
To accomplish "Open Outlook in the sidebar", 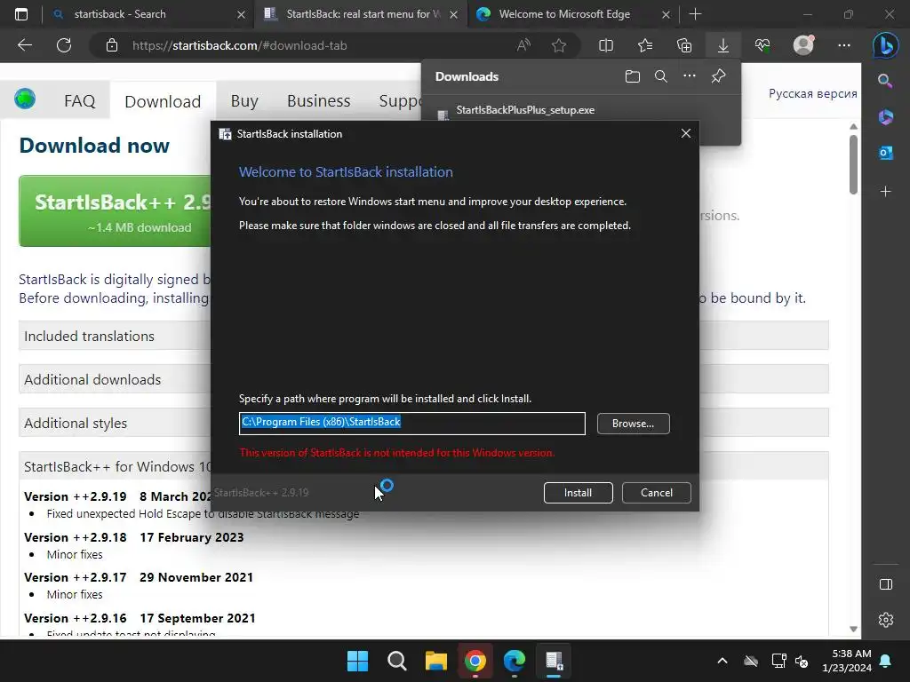I will (886, 153).
